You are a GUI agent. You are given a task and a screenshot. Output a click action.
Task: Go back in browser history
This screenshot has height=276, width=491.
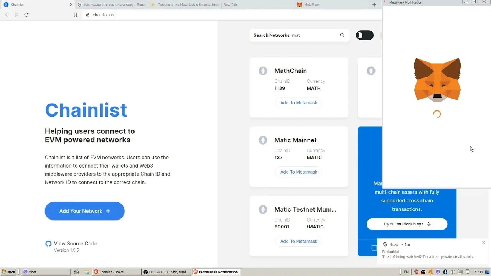[7, 15]
